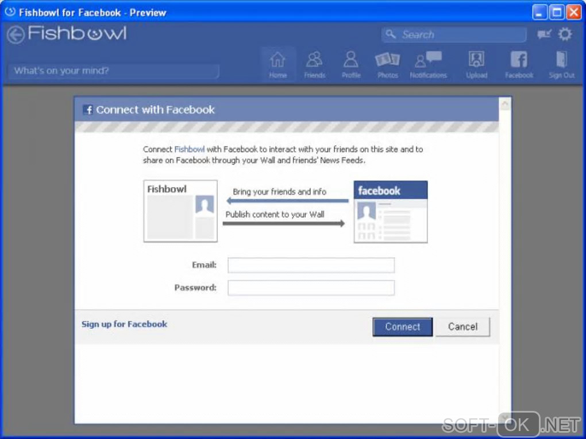Open the Photos section
Viewport: 586px width, 439px height.
point(388,65)
